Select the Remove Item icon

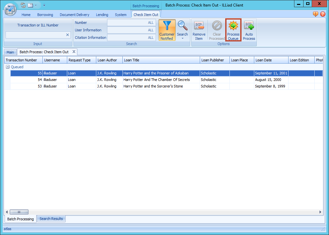click(x=199, y=29)
